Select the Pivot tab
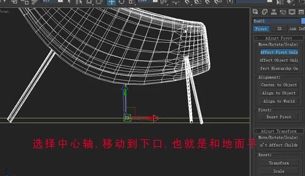This screenshot has height=176, width=305. click(x=261, y=29)
